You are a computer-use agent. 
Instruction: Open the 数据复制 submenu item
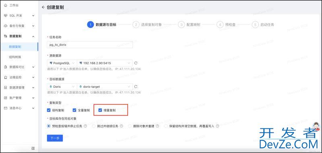(x=19, y=47)
